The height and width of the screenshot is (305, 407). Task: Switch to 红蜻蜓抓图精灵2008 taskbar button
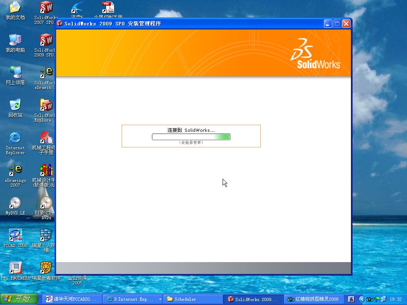pyautogui.click(x=314, y=299)
